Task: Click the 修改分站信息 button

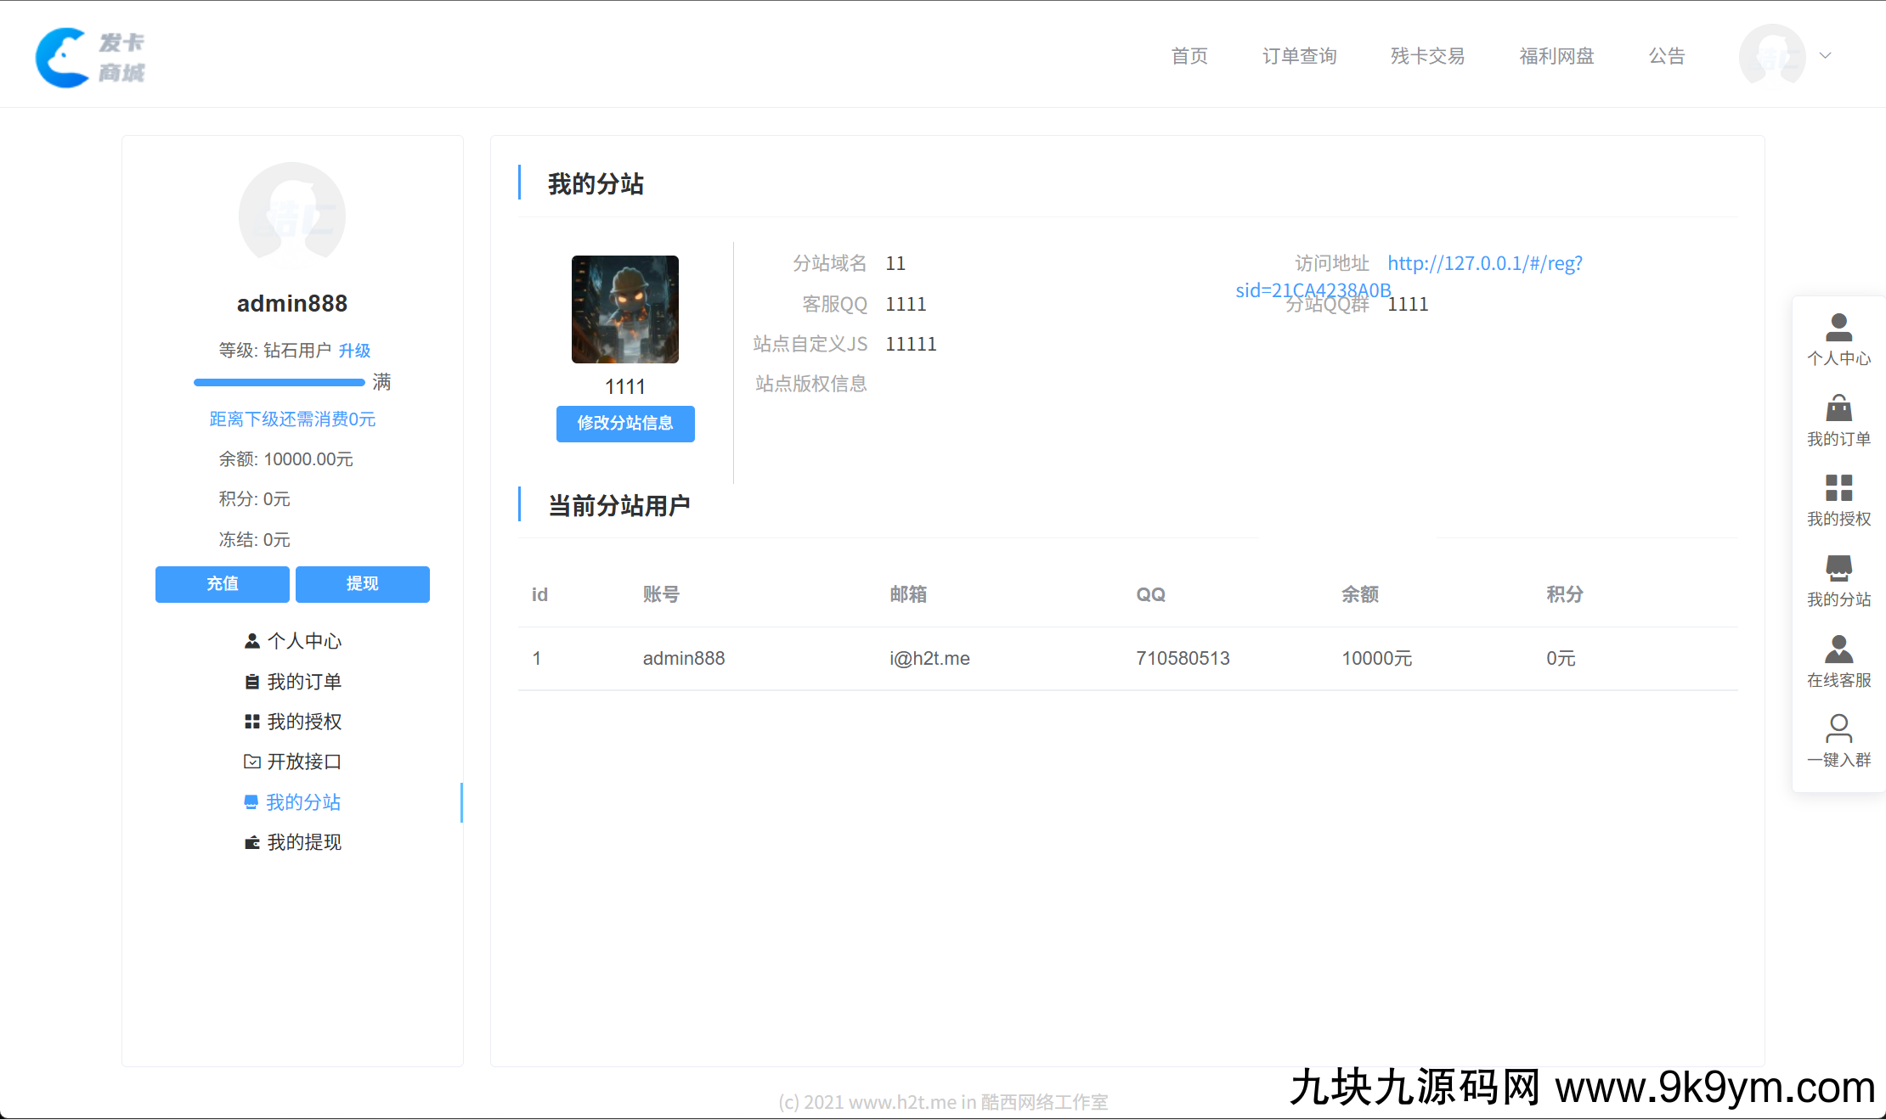Action: [x=625, y=423]
